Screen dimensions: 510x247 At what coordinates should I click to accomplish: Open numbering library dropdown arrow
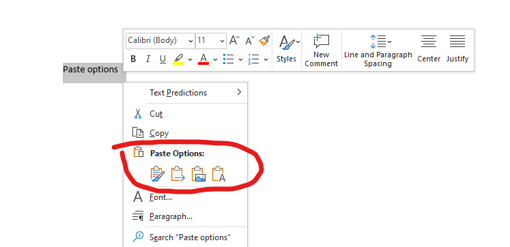[266, 59]
